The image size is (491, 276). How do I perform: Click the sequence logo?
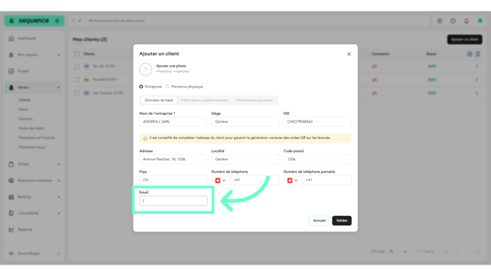[x=30, y=21]
